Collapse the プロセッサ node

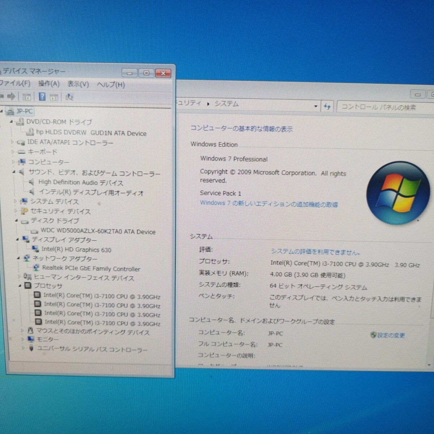tap(20, 285)
